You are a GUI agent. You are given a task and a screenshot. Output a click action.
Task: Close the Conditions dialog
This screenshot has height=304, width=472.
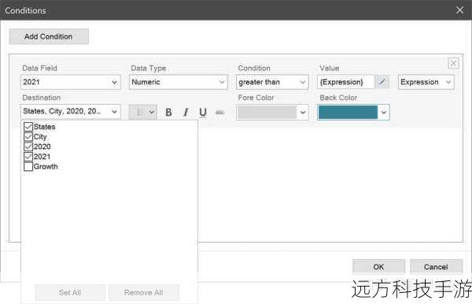tap(459, 10)
